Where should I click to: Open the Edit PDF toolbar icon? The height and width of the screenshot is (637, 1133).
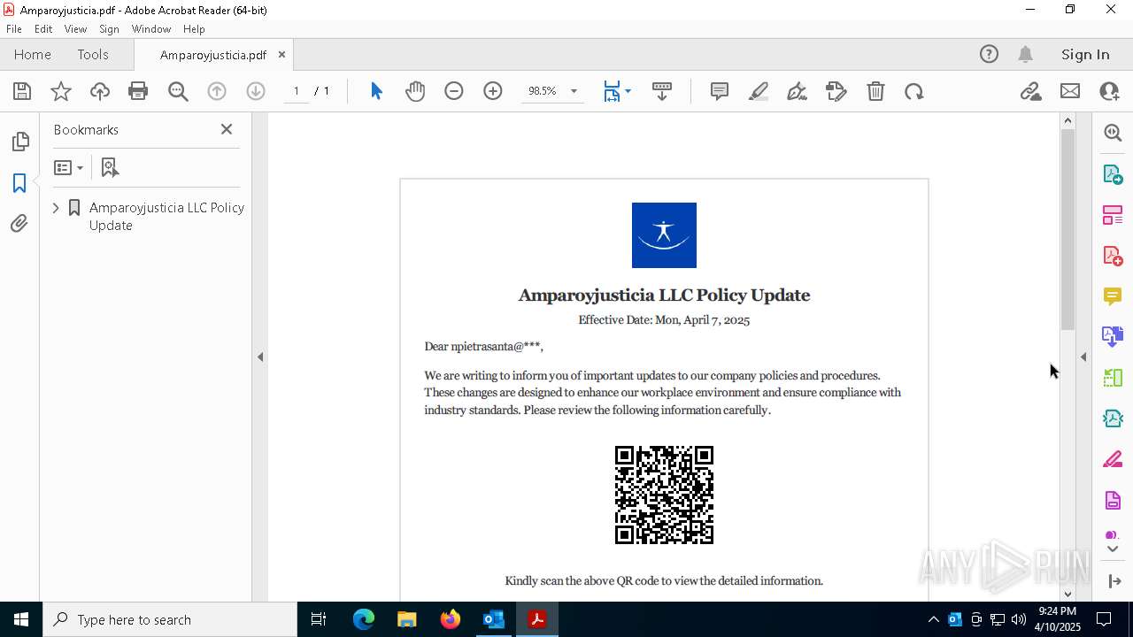pos(836,91)
